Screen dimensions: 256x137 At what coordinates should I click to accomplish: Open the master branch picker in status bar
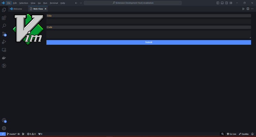(x=12, y=134)
